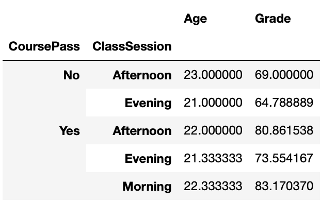Click Grade value 69.000000
This screenshot has width=321, height=201.
point(284,75)
